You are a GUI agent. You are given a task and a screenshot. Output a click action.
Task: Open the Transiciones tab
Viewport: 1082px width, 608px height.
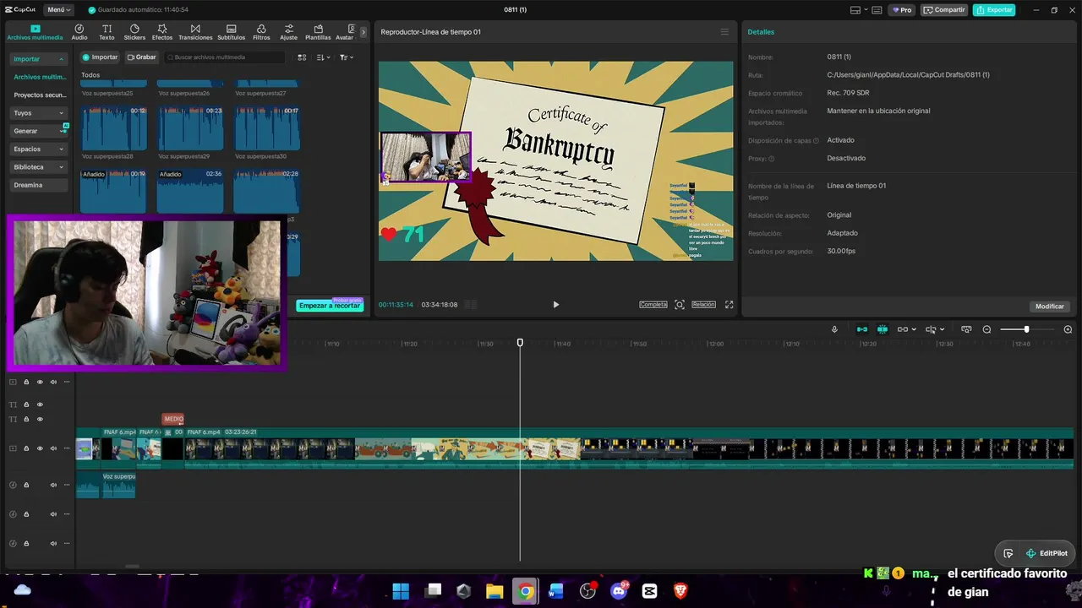coord(195,32)
